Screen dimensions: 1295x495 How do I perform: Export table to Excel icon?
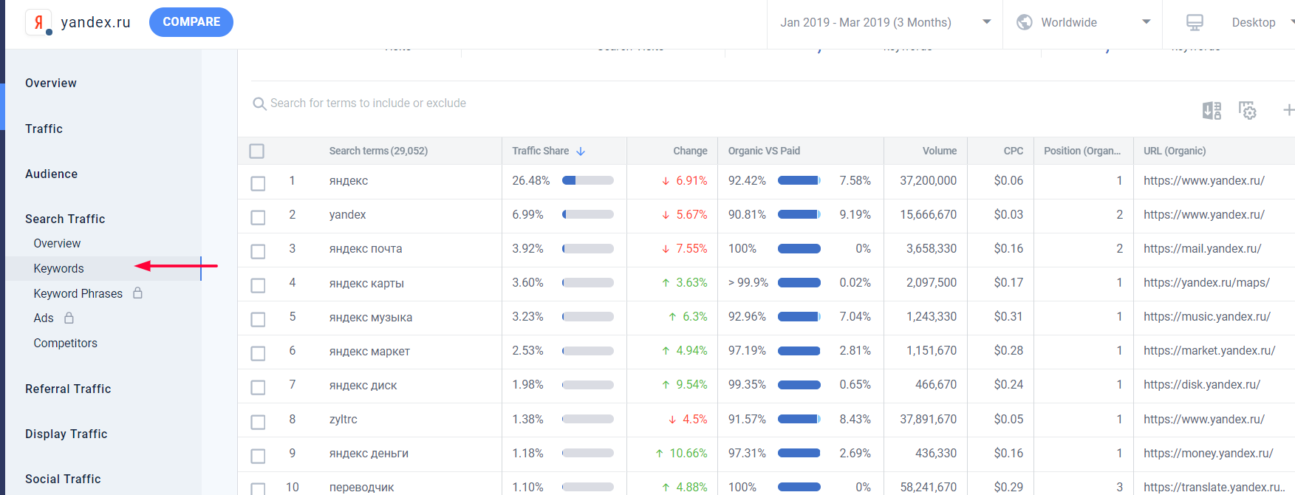[x=1212, y=110]
